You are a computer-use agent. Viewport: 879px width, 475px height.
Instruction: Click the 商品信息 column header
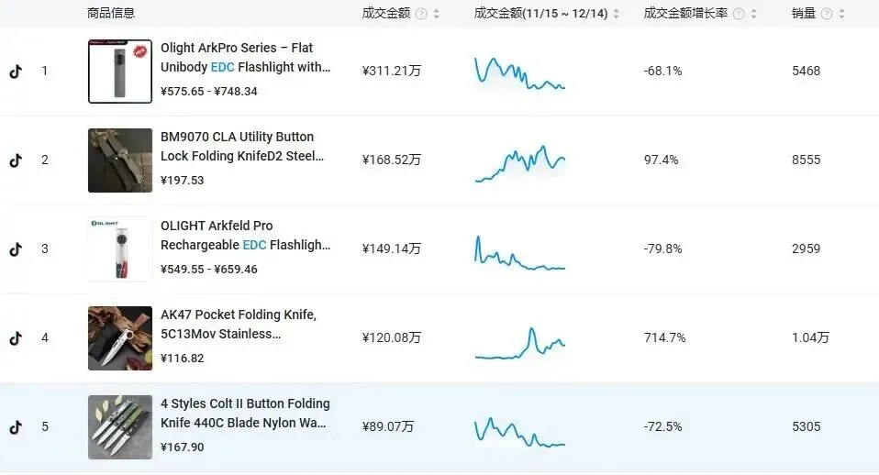(x=111, y=14)
